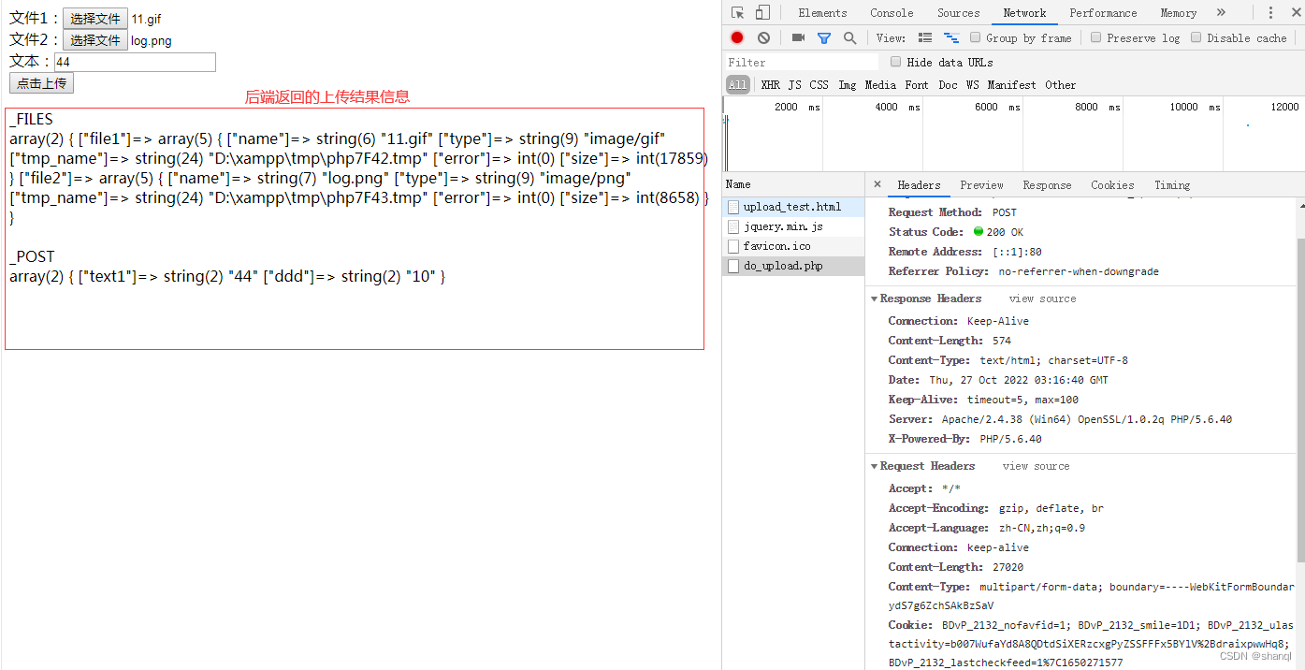The image size is (1305, 670).
Task: Toggle the device toolbar icon
Action: (x=762, y=12)
